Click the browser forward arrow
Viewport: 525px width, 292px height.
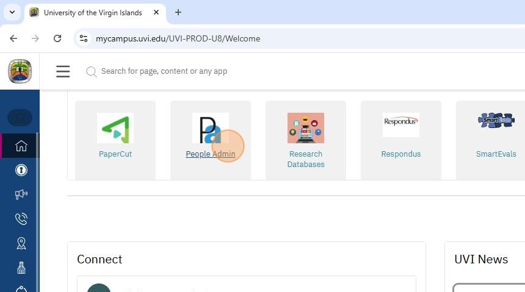[x=35, y=38]
